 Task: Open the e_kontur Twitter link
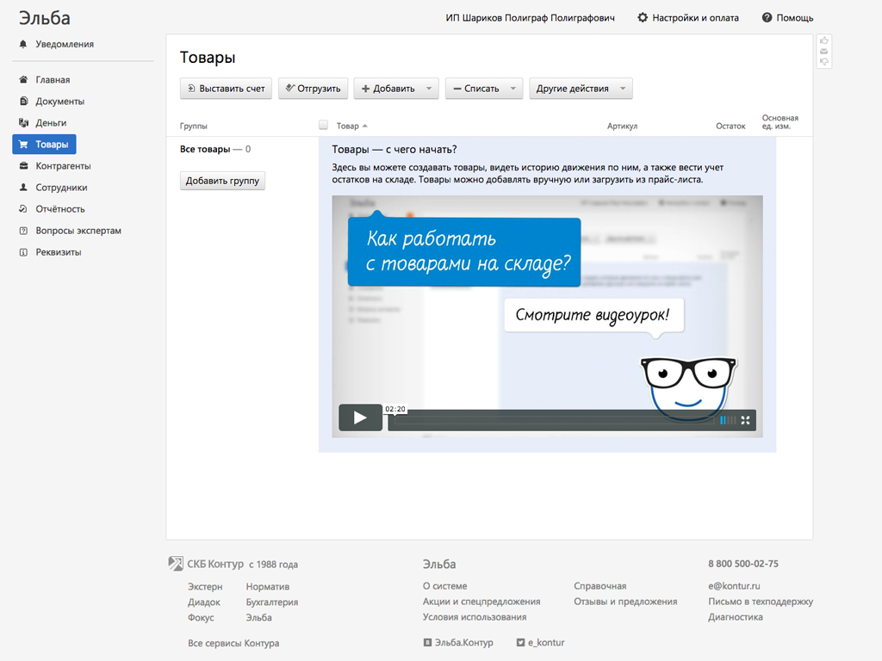(541, 642)
